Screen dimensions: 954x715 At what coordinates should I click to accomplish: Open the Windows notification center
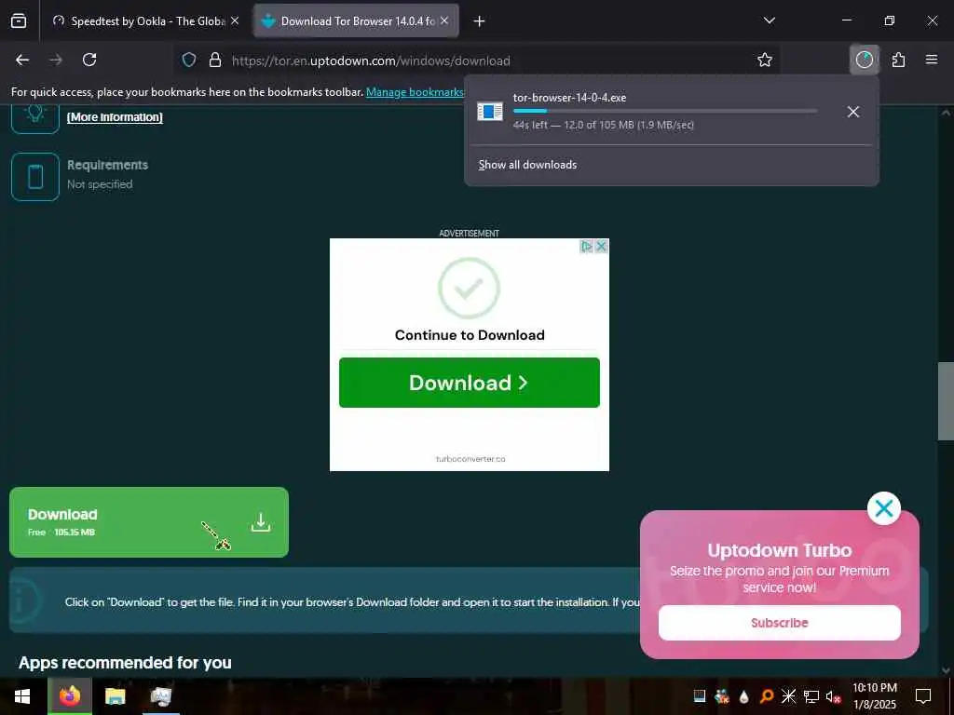[923, 696]
